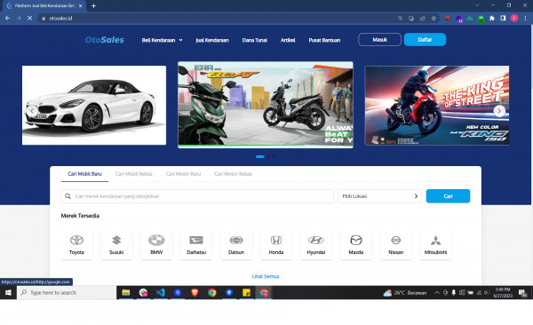This screenshot has height=325, width=533.
Task: Open the Artikel page
Action: point(288,40)
